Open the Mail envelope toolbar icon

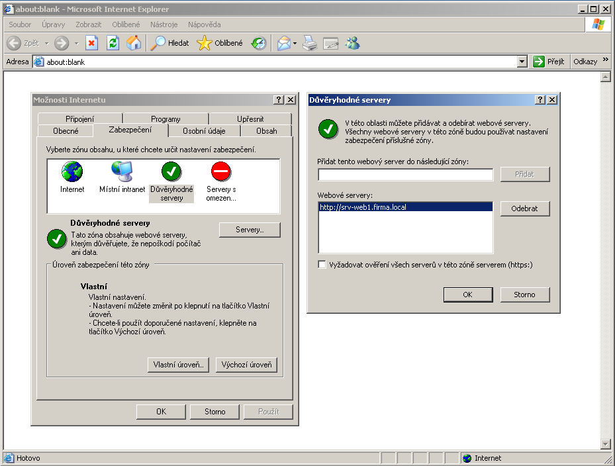(283, 43)
